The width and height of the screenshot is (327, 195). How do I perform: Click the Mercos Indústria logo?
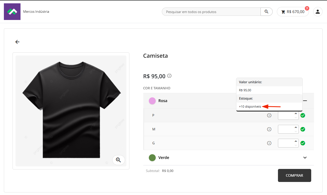(12, 12)
